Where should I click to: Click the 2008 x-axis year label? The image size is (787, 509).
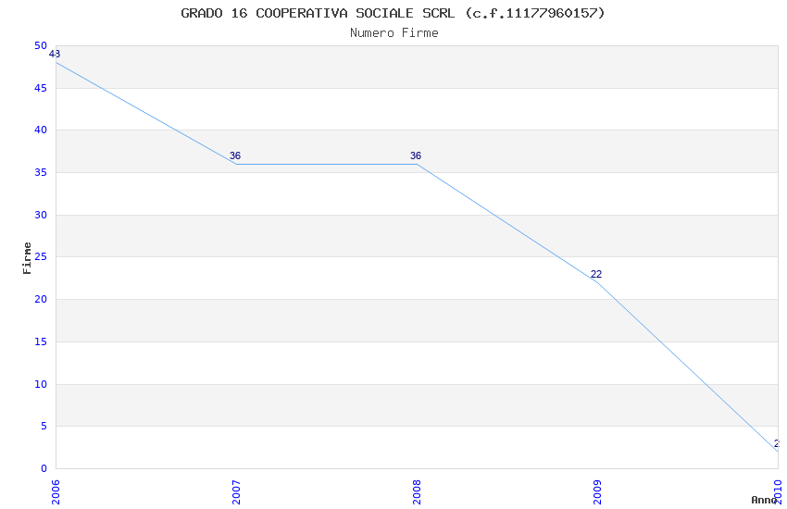417,492
